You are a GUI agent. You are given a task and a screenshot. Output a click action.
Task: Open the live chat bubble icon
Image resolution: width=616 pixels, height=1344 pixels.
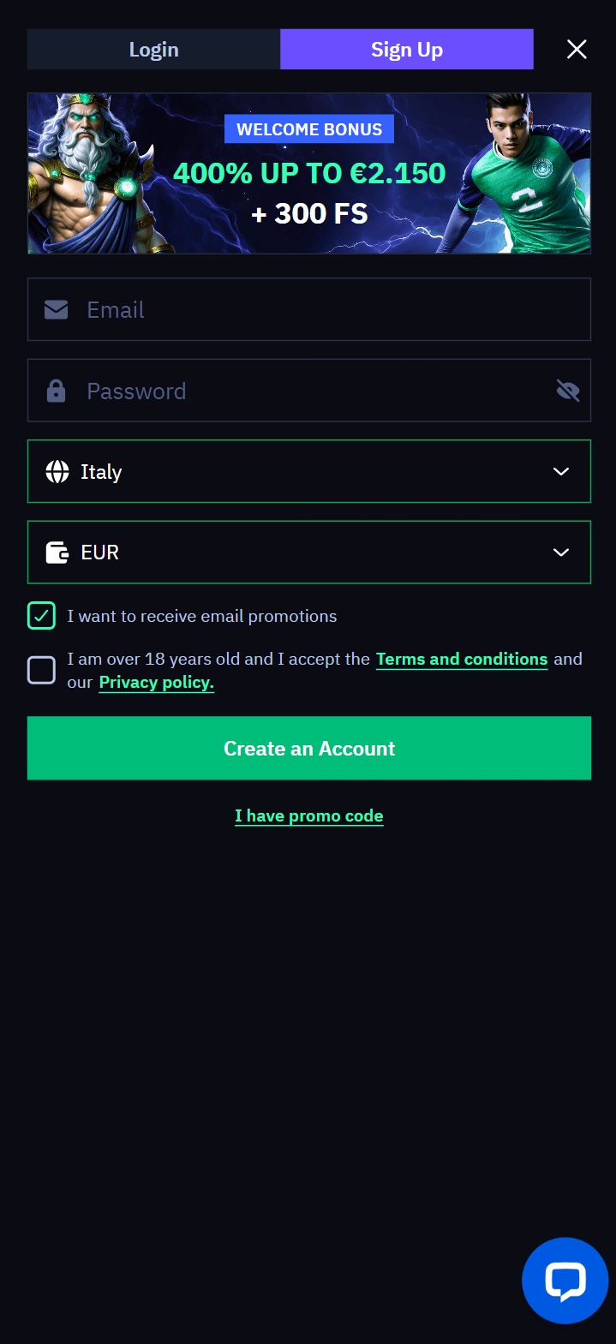click(x=565, y=1281)
